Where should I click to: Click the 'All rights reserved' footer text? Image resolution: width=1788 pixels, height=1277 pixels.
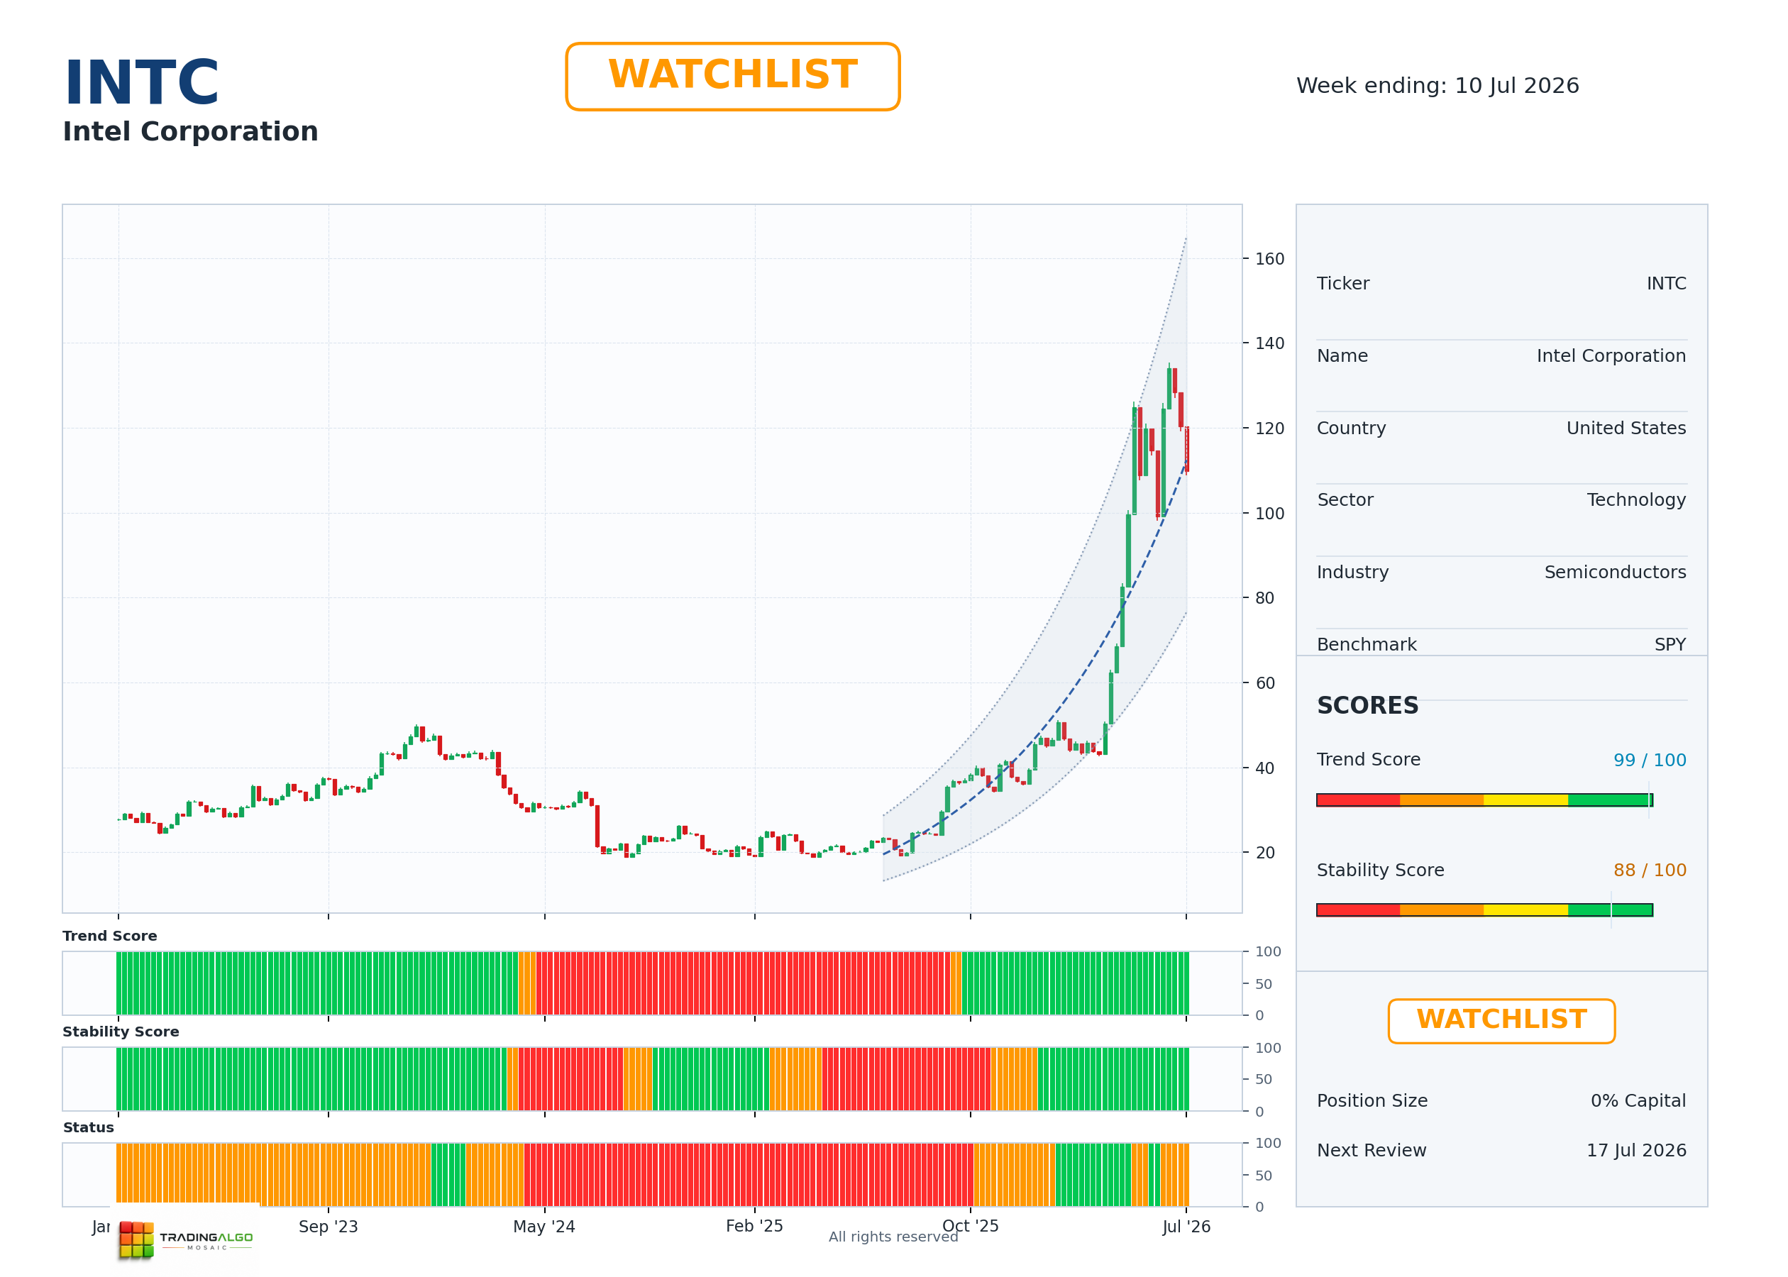tap(893, 1237)
